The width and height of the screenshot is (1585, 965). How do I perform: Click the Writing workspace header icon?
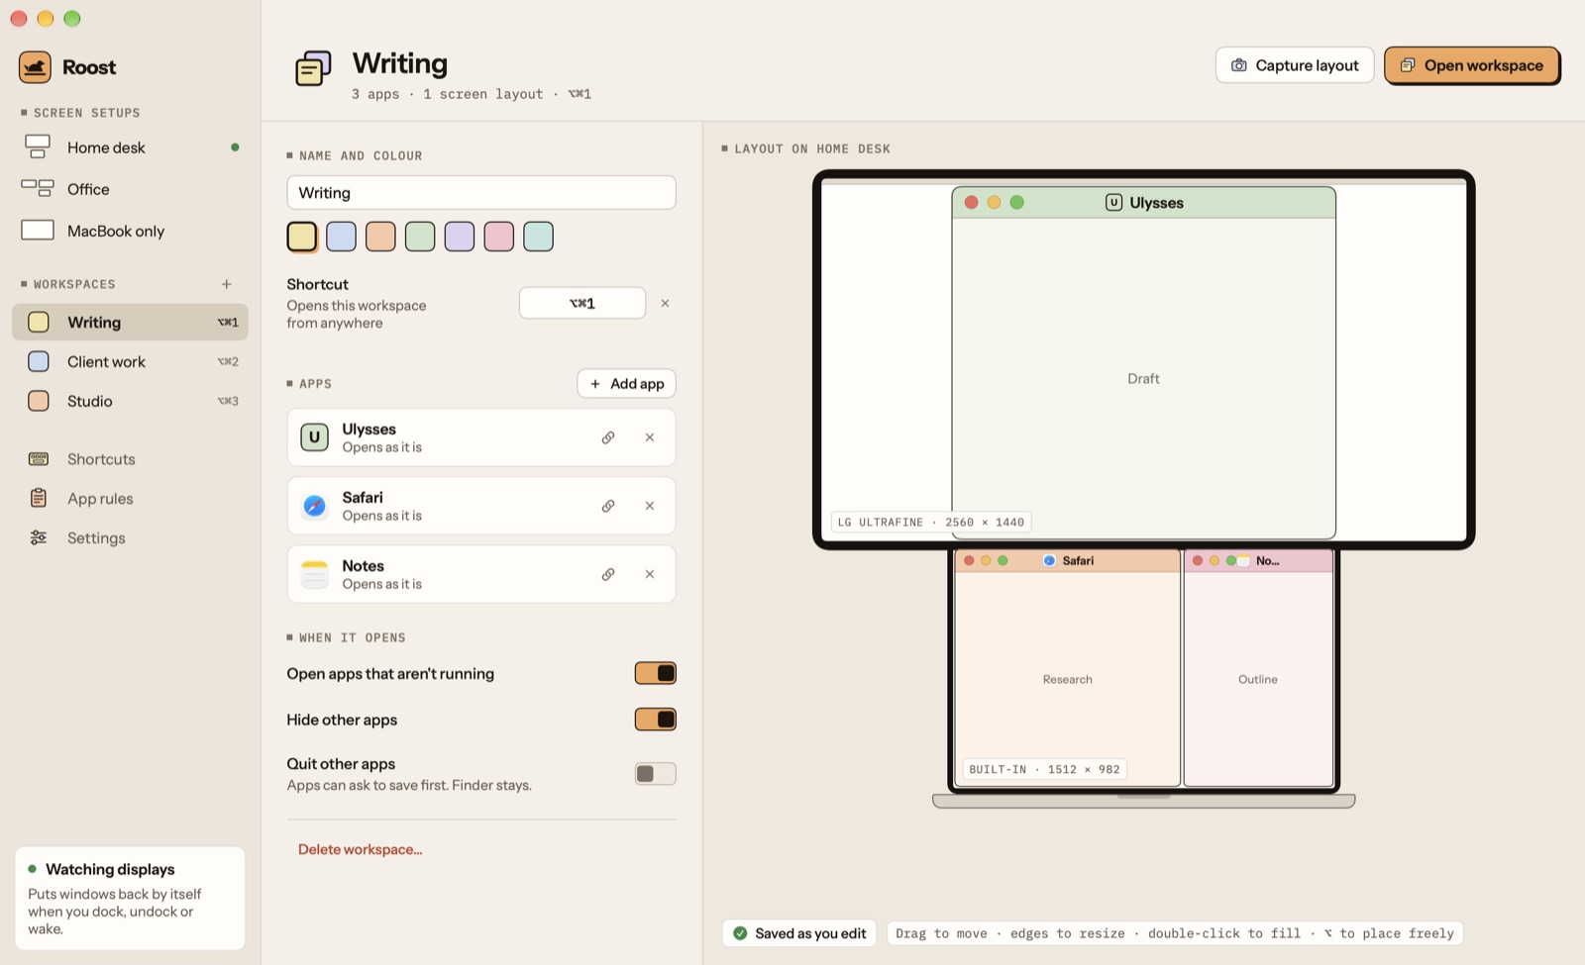(x=313, y=69)
